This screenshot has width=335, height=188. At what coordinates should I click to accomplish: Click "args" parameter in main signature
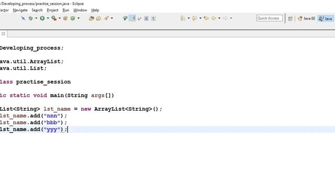(98, 96)
